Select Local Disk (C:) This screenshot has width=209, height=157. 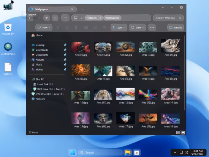(x=43, y=84)
